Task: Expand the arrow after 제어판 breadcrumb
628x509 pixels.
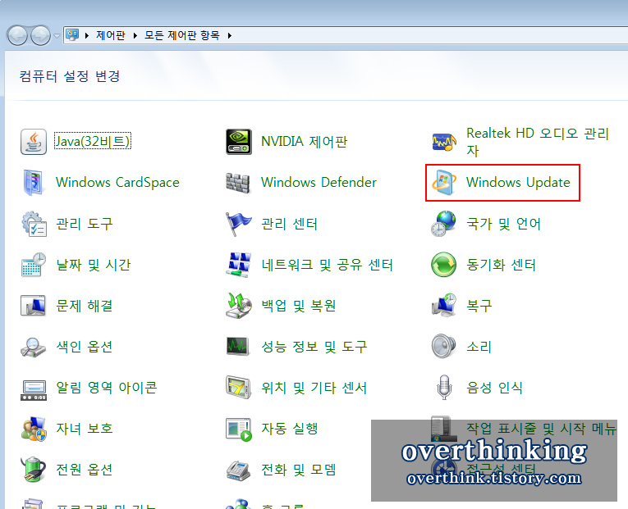Action: [x=135, y=35]
